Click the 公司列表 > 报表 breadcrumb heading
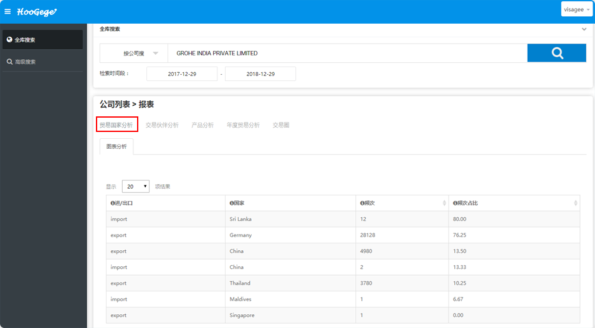Viewport: 595px width, 328px height. [126, 105]
